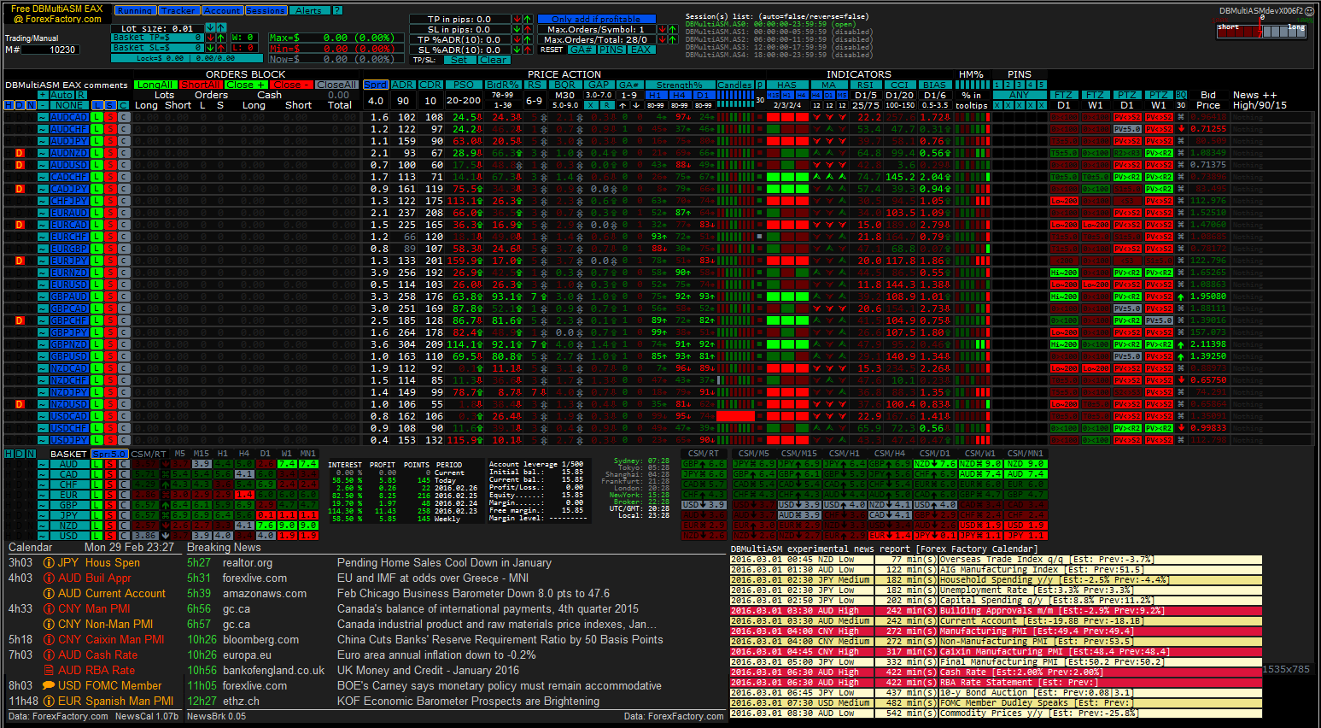Toggle 'Only add if profitable' option
The height and width of the screenshot is (728, 1321).
(x=596, y=19)
